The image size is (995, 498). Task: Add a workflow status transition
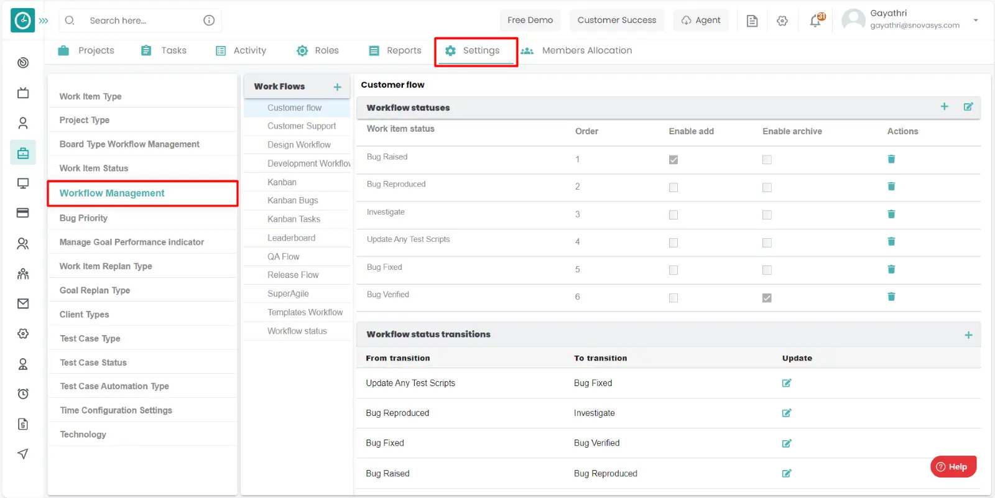(x=968, y=335)
